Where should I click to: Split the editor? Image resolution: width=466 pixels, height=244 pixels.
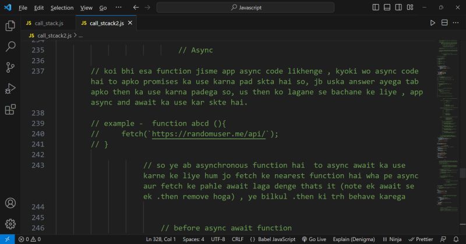coord(444,23)
